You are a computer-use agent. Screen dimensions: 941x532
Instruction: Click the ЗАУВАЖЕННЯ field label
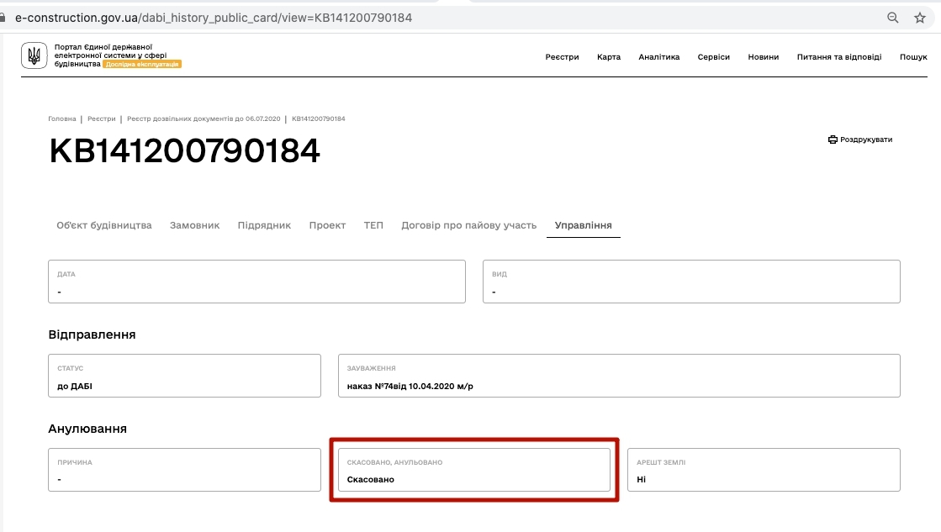[371, 368]
